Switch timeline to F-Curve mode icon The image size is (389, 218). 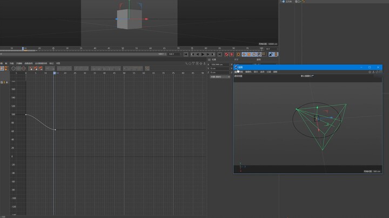(7, 68)
